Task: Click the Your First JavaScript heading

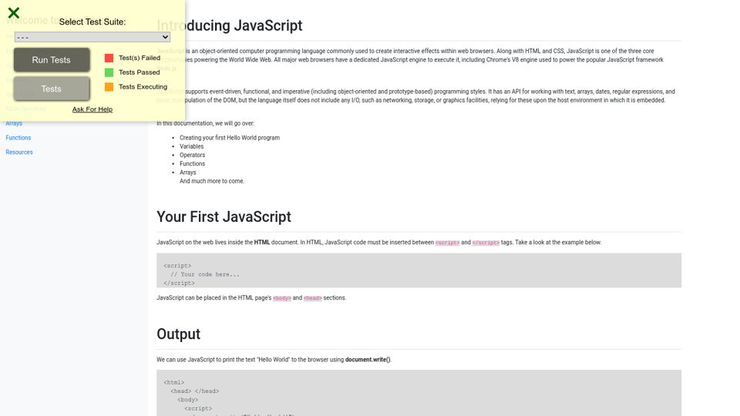Action: coord(224,216)
